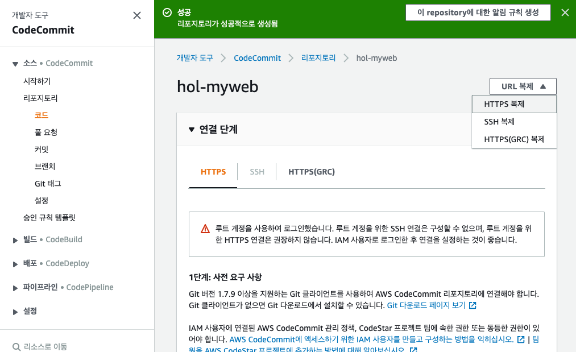
Task: Click the hol-myweb breadcrumb text
Action: (376, 58)
